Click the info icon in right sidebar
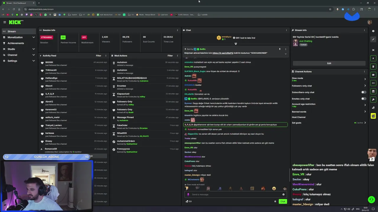 coord(373,31)
